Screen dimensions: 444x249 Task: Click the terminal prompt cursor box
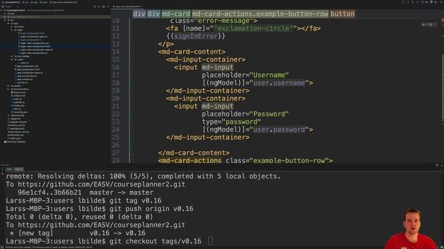(210, 241)
